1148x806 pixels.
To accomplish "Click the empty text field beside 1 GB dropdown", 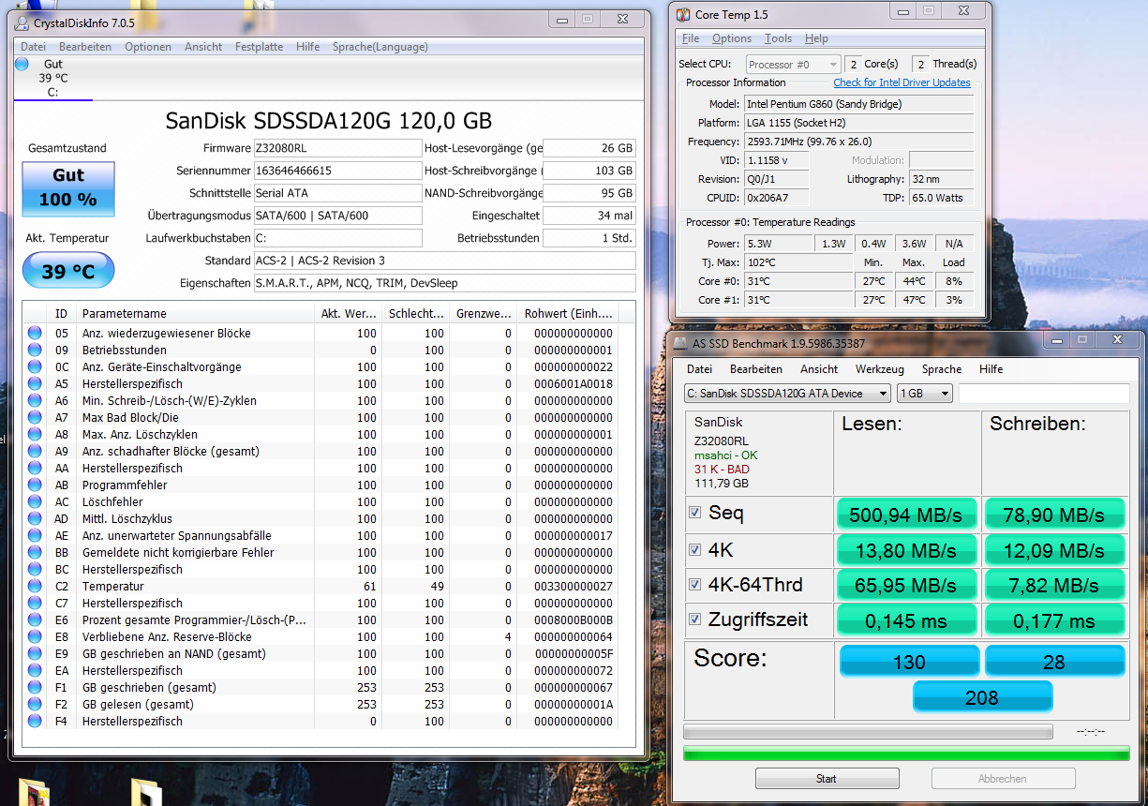I will point(1044,393).
